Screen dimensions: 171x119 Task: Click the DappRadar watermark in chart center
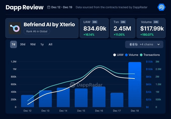(85, 85)
